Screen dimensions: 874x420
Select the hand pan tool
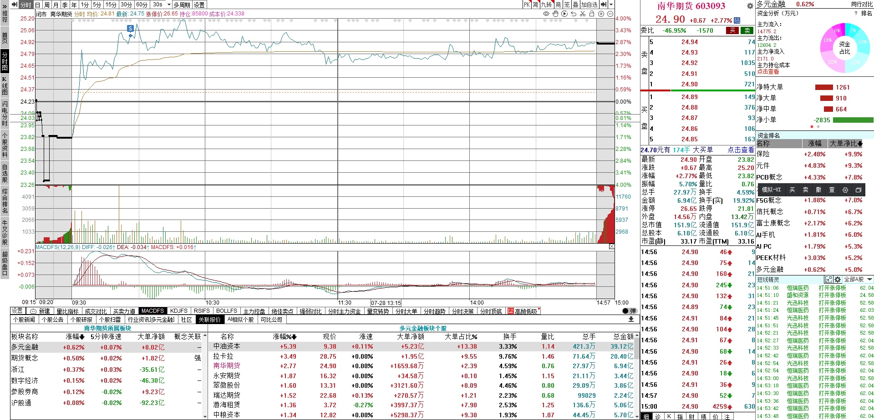pos(555,14)
